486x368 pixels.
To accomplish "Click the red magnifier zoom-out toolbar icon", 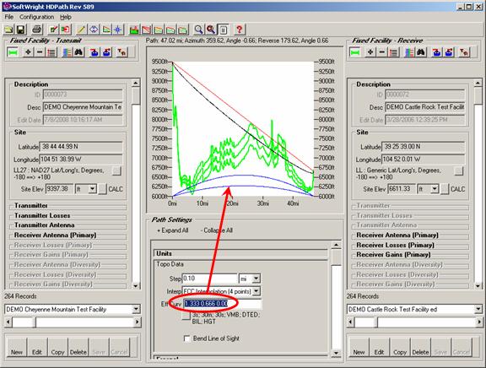I will tap(211, 30).
